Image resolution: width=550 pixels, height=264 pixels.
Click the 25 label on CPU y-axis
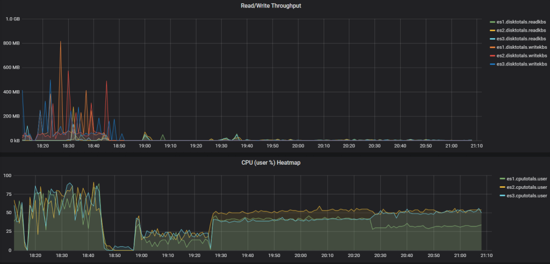point(9,231)
